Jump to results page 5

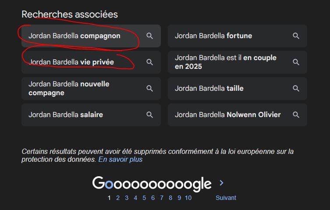[144, 198]
